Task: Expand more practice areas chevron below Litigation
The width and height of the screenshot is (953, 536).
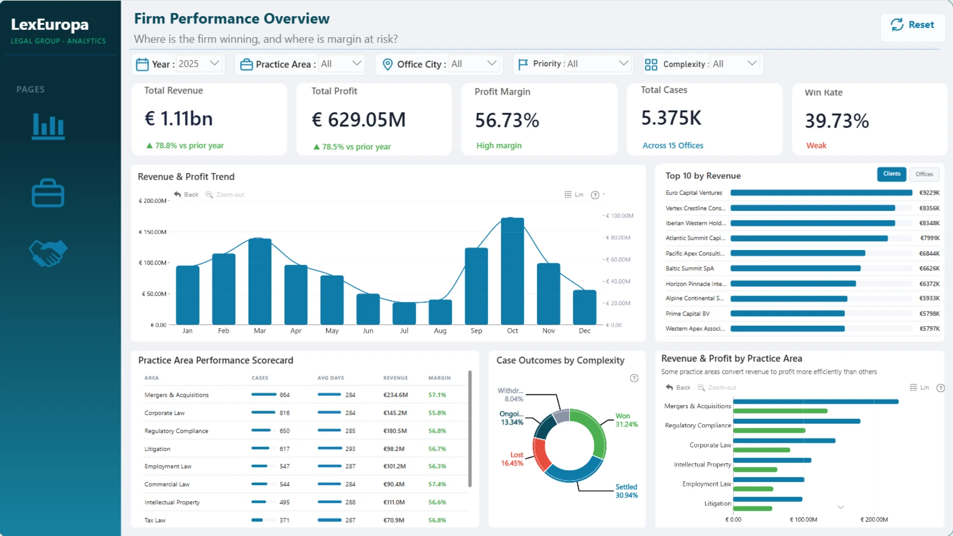Action: (840, 507)
